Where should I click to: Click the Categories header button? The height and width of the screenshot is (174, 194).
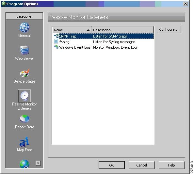[x=24, y=16]
